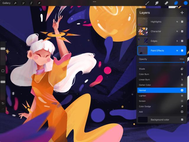Open blend mode N of Highlights layer
This screenshot has height=142, width=189.
tap(177, 22)
